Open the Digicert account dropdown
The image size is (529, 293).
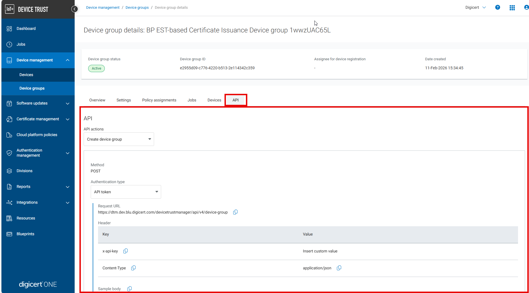point(475,8)
